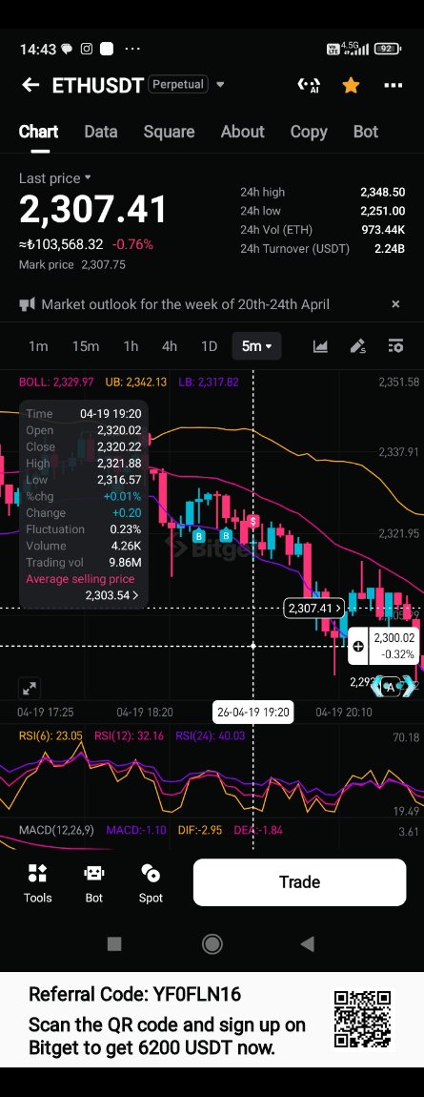The height and width of the screenshot is (1097, 424).
Task: Tap the Mark price 2,307.75 text
Action: point(72,264)
